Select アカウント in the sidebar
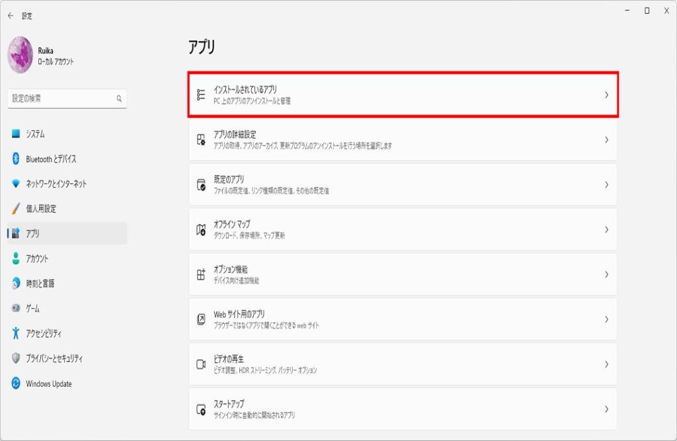Screen dimensions: 677x441 37,259
